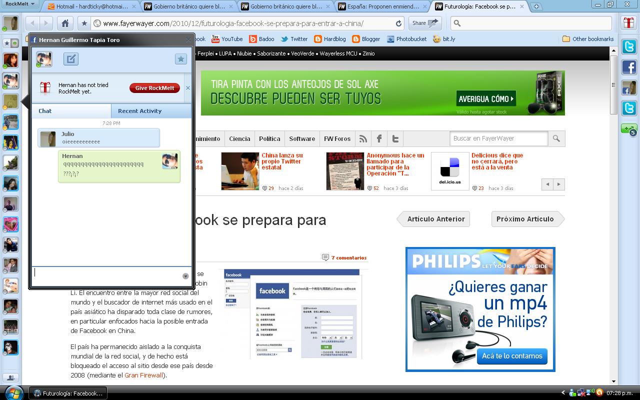Click Acá te lo contamos in Philips ad
Viewport: 640px width, 400px height.
pyautogui.click(x=512, y=356)
